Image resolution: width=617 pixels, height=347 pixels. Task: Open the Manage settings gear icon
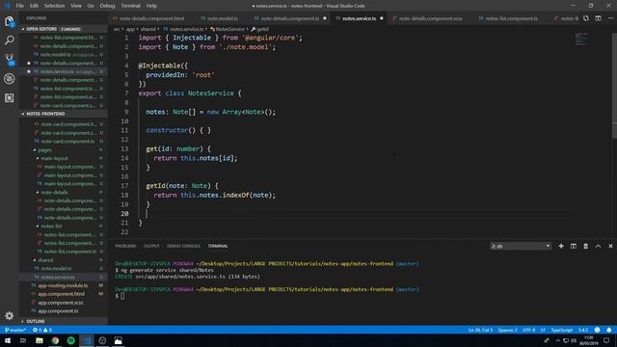pyautogui.click(x=9, y=315)
